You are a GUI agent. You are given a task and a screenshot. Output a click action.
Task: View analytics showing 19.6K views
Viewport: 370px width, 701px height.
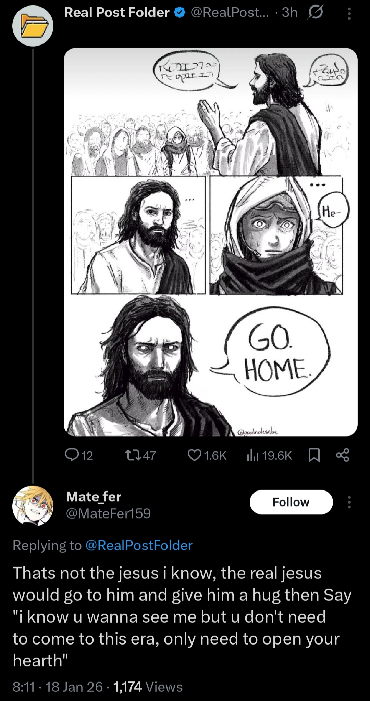point(269,455)
